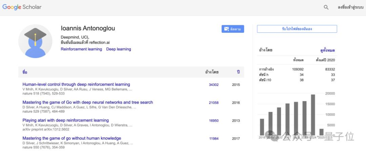Open the Reinforcement learning interest link
The height and width of the screenshot is (151, 366).
click(81, 49)
